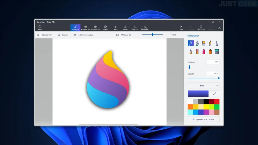Click the Coller (paste) button
This screenshot has width=258, height=145.
181,28
